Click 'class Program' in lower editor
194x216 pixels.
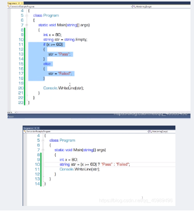pos(62,140)
